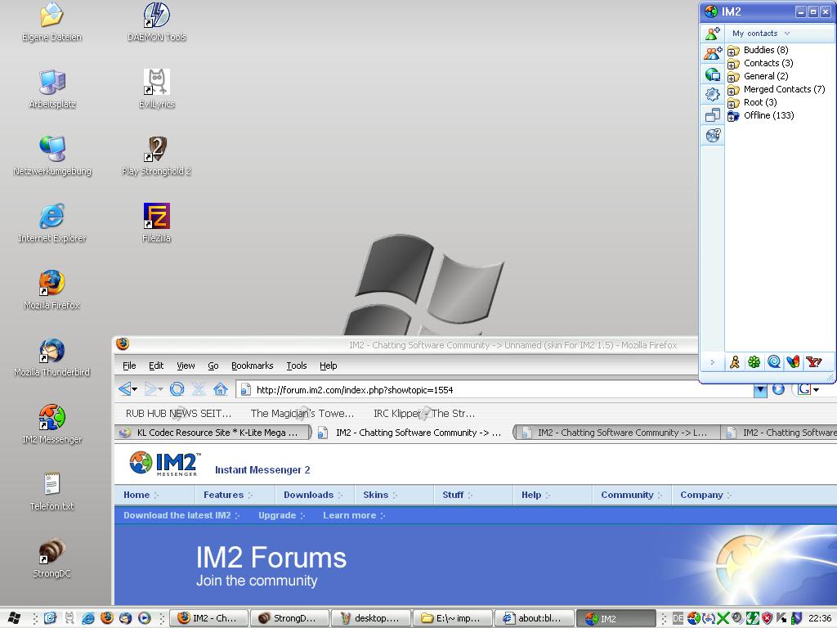Click the Firefox stop button
837x628 pixels.
[x=199, y=388]
